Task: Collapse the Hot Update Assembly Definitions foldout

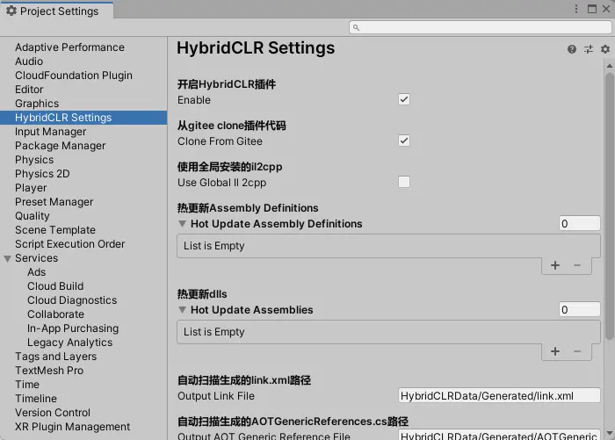Action: pyautogui.click(x=183, y=224)
